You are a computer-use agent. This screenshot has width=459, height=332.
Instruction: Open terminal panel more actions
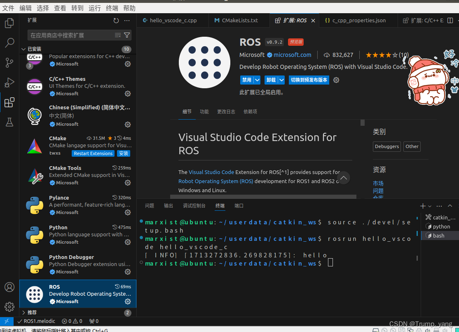click(x=439, y=206)
